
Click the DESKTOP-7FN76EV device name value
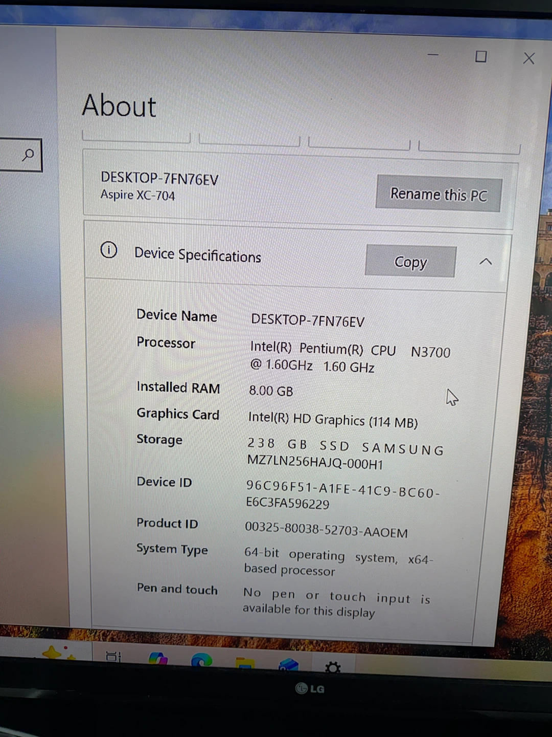pyautogui.click(x=308, y=321)
